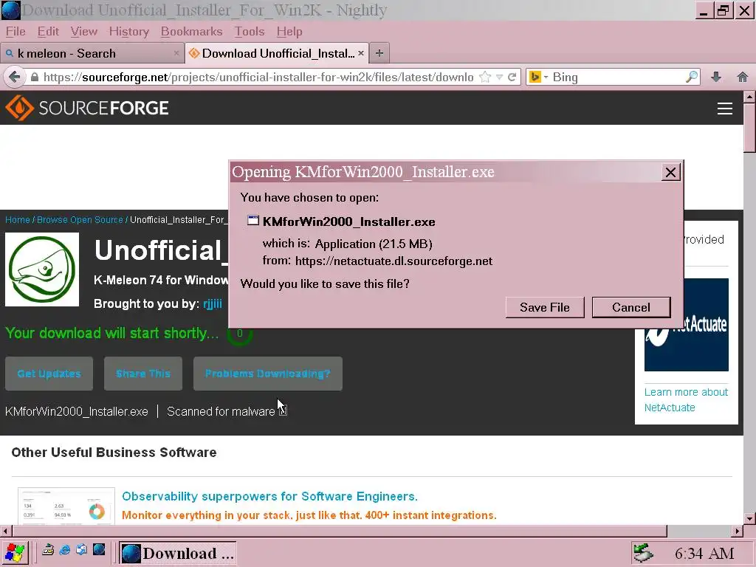Reload the page using the refresh icon

click(512, 77)
